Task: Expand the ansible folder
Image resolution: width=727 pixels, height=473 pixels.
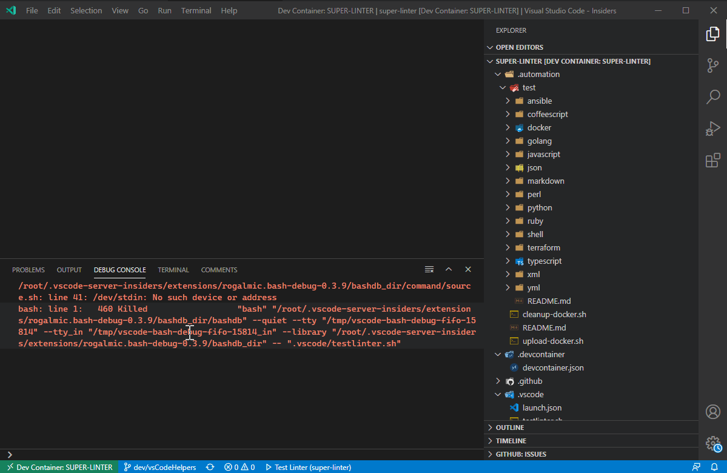Action: click(591, 101)
